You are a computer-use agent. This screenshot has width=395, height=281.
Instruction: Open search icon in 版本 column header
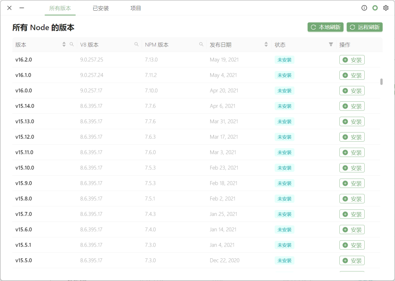[72, 44]
